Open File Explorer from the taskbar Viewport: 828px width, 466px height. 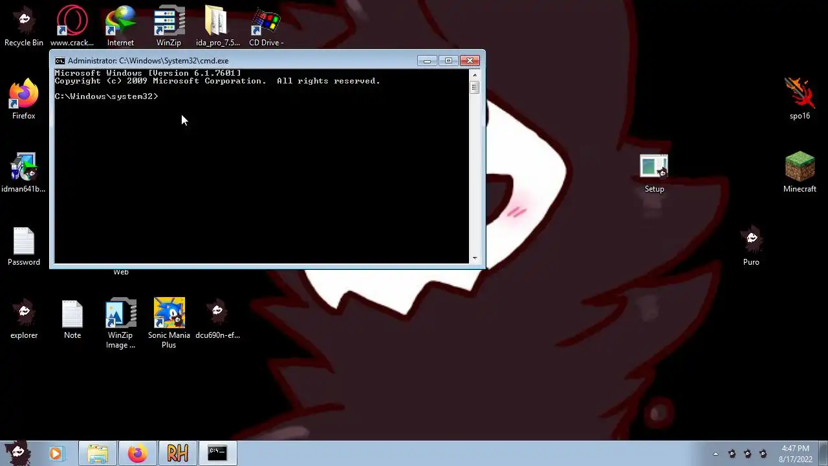coord(98,454)
